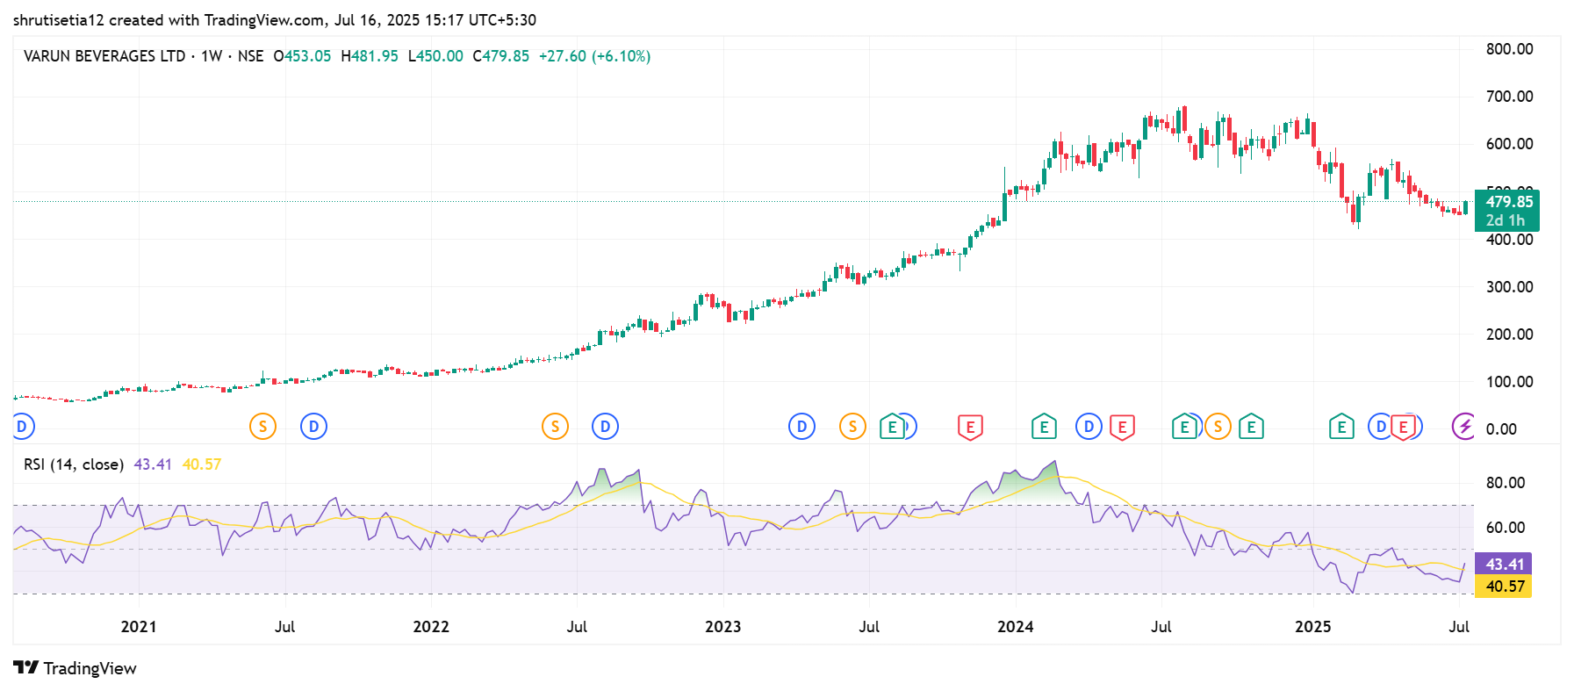The height and width of the screenshot is (691, 1574).
Task: Click the 600.00 price scale label
Action: coord(1510,144)
